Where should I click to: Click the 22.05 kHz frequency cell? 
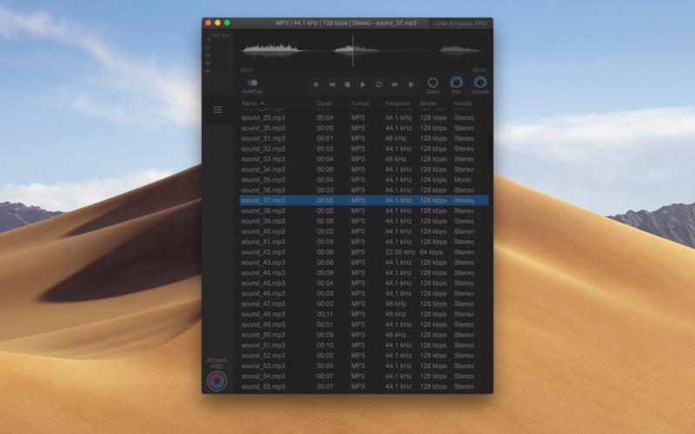coord(400,252)
